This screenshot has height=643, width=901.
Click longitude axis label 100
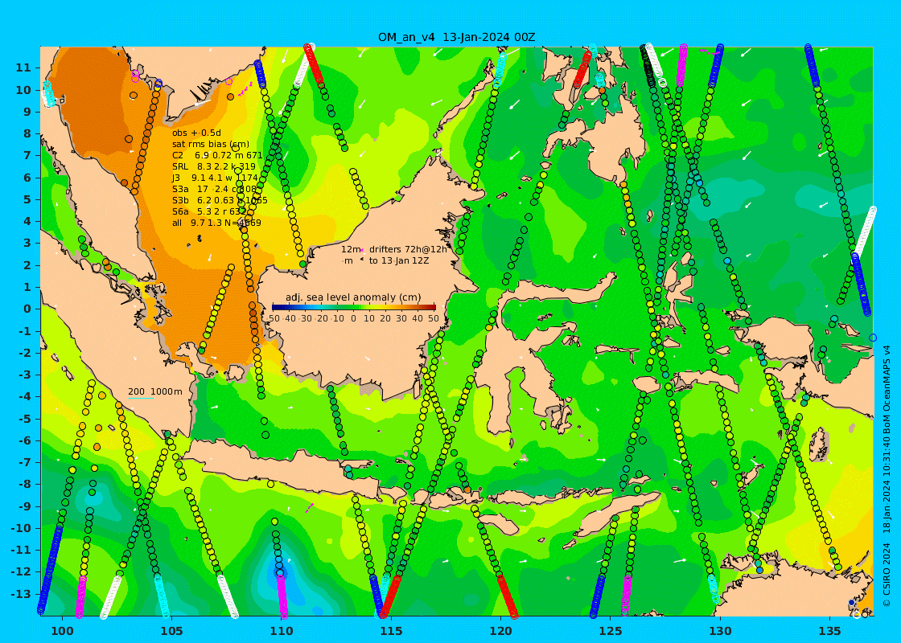coord(62,632)
